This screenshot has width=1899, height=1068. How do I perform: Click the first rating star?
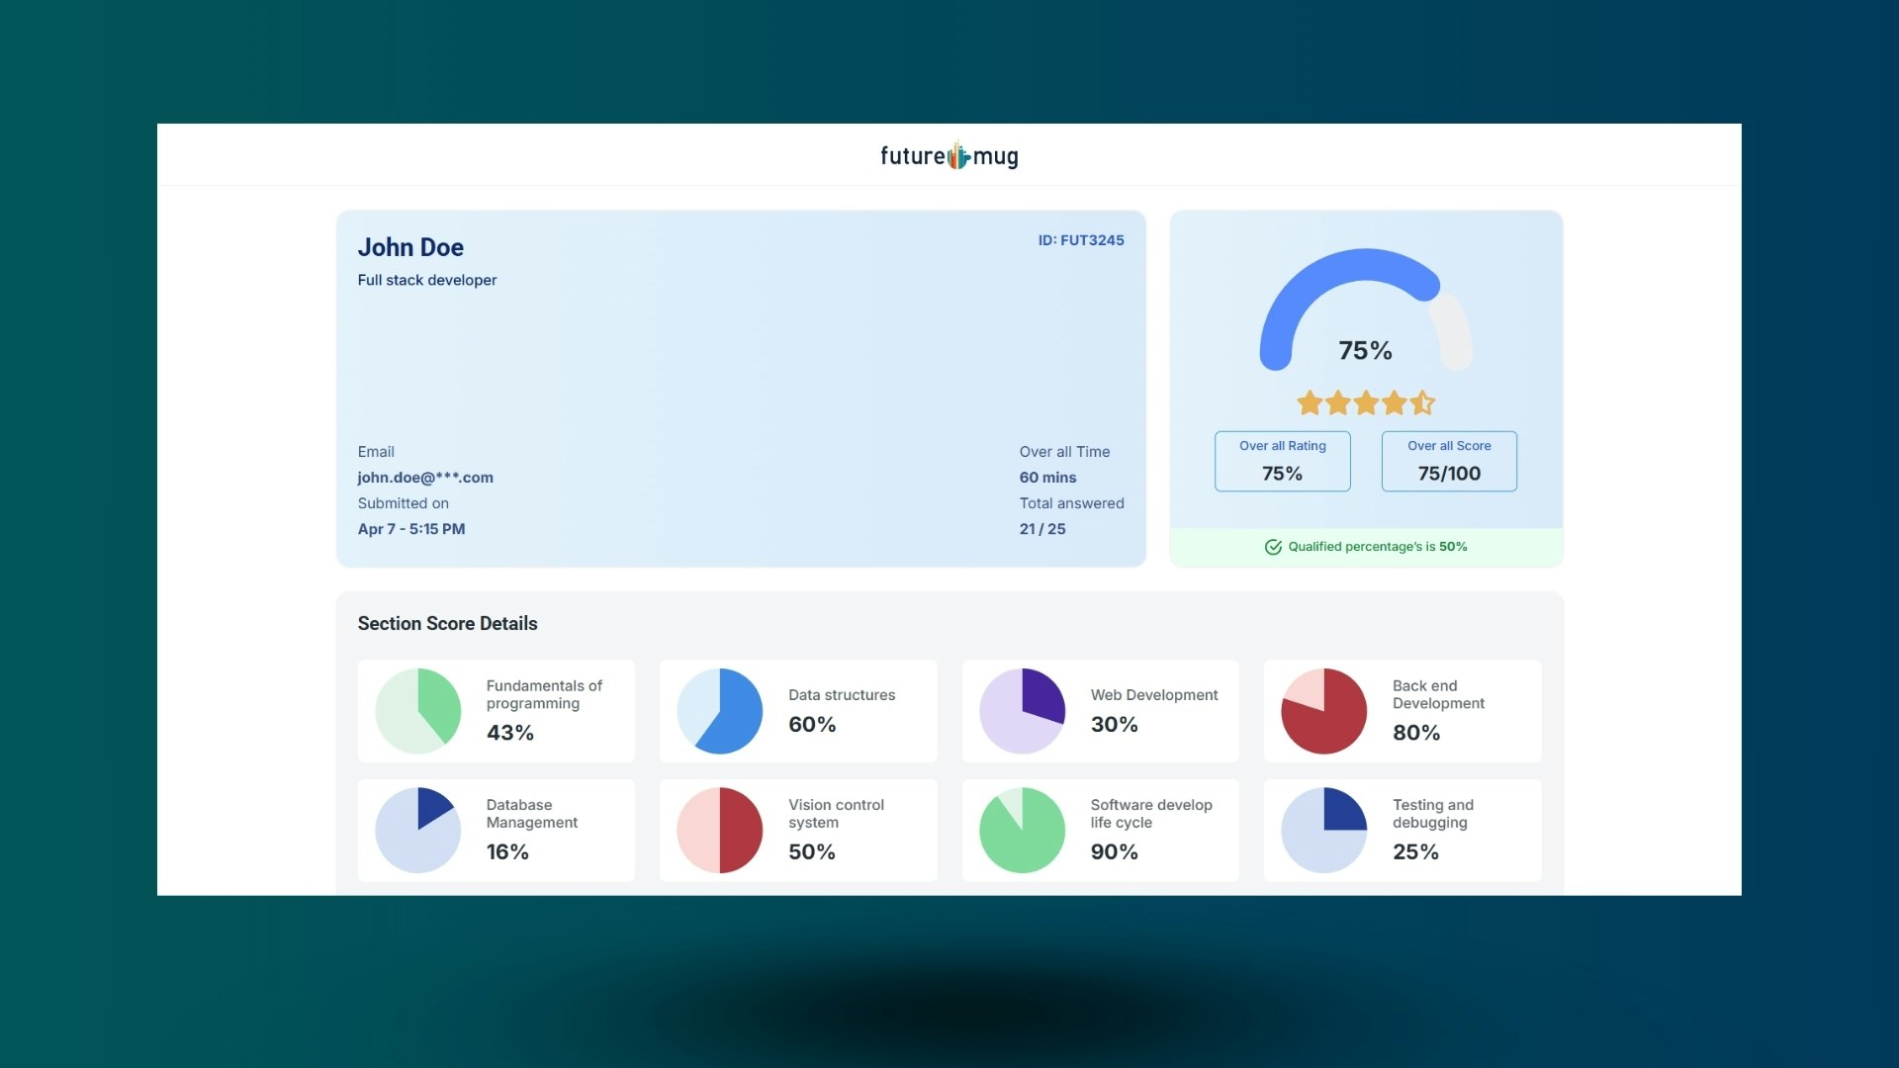1310,402
